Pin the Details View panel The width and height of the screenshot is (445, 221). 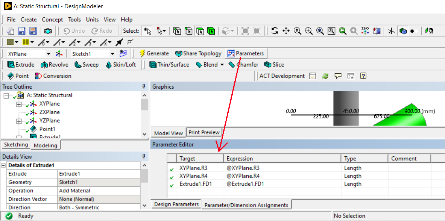pyautogui.click(x=144, y=156)
